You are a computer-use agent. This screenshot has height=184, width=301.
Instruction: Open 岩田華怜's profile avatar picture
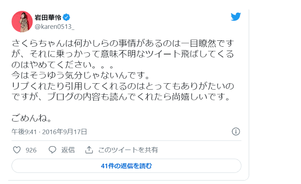tap(22, 22)
